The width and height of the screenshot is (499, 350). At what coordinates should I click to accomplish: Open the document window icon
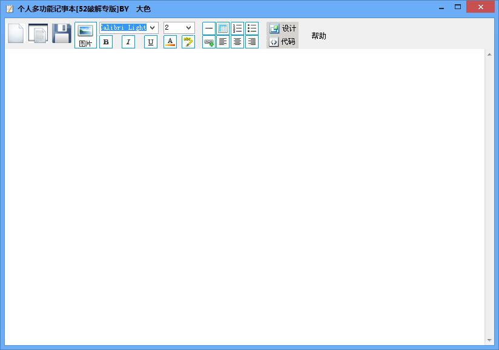pyautogui.click(x=38, y=33)
